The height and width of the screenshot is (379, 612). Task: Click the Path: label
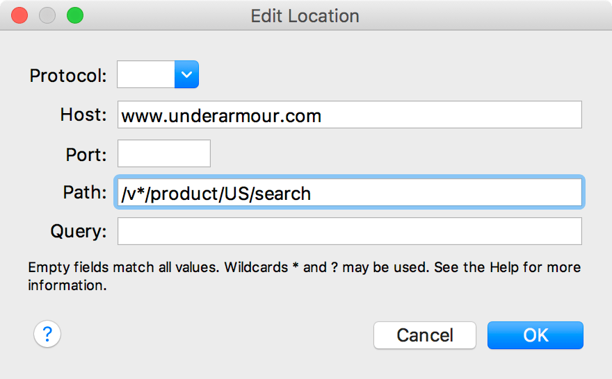84,192
